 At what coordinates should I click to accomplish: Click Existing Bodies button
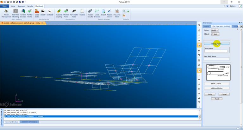point(217,44)
